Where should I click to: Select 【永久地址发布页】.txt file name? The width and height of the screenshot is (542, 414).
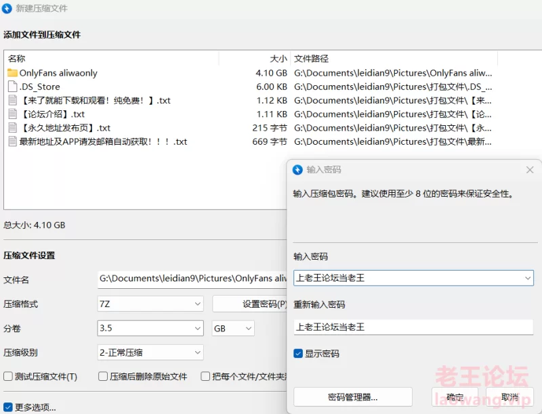pos(64,128)
